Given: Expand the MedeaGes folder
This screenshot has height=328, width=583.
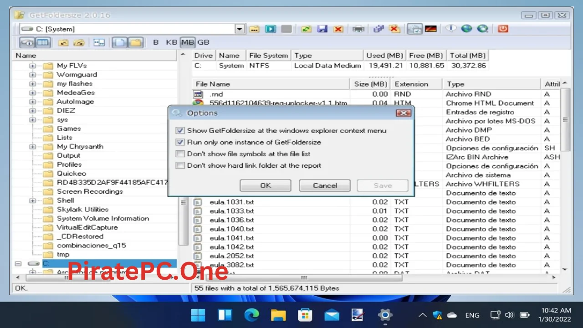Looking at the screenshot, I should coord(32,92).
